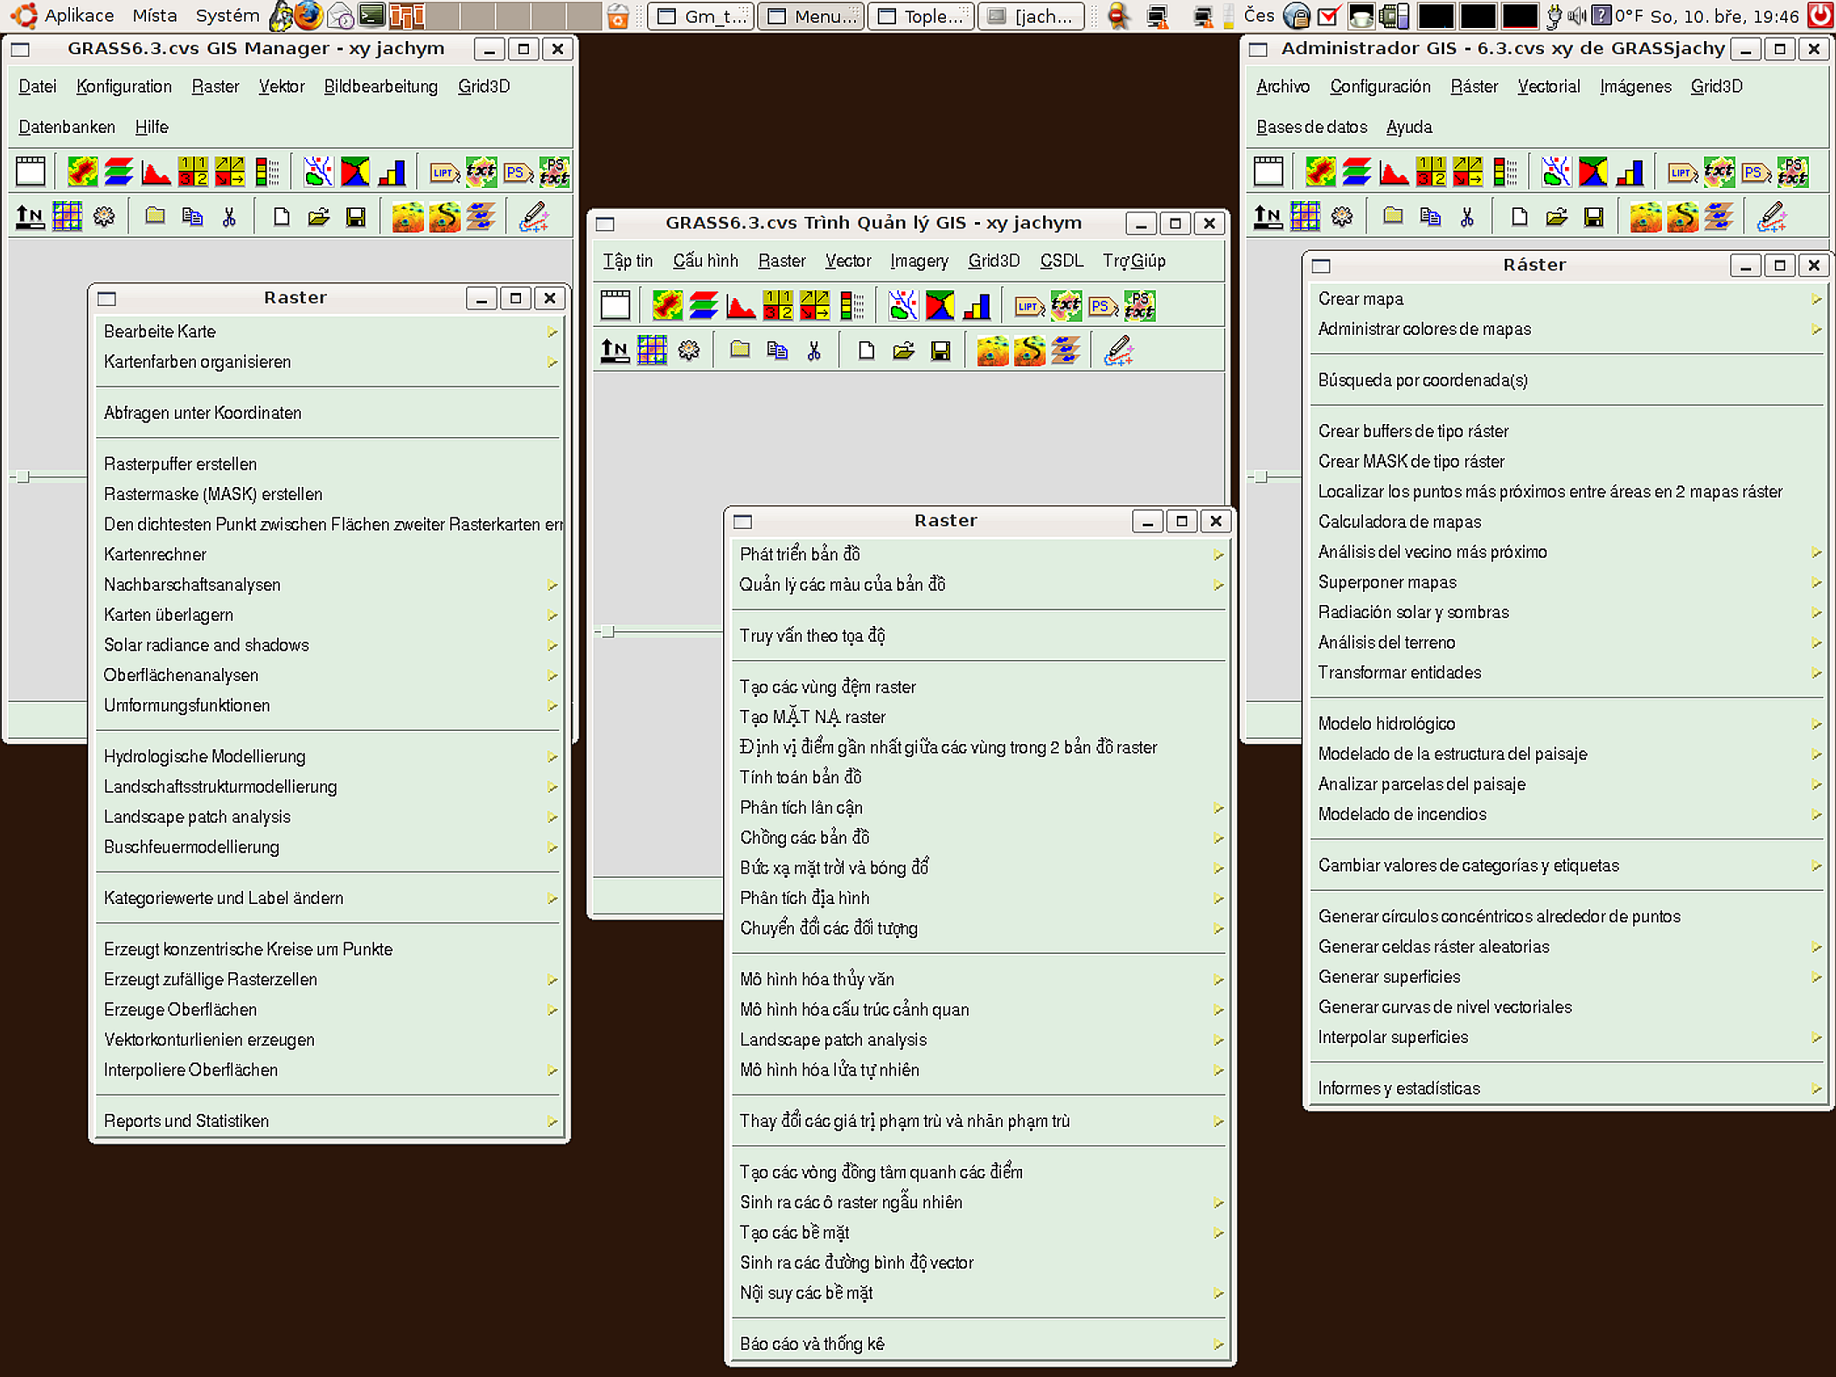Open the Imágenes menu in Spanish window
The width and height of the screenshot is (1836, 1377).
tap(1635, 87)
